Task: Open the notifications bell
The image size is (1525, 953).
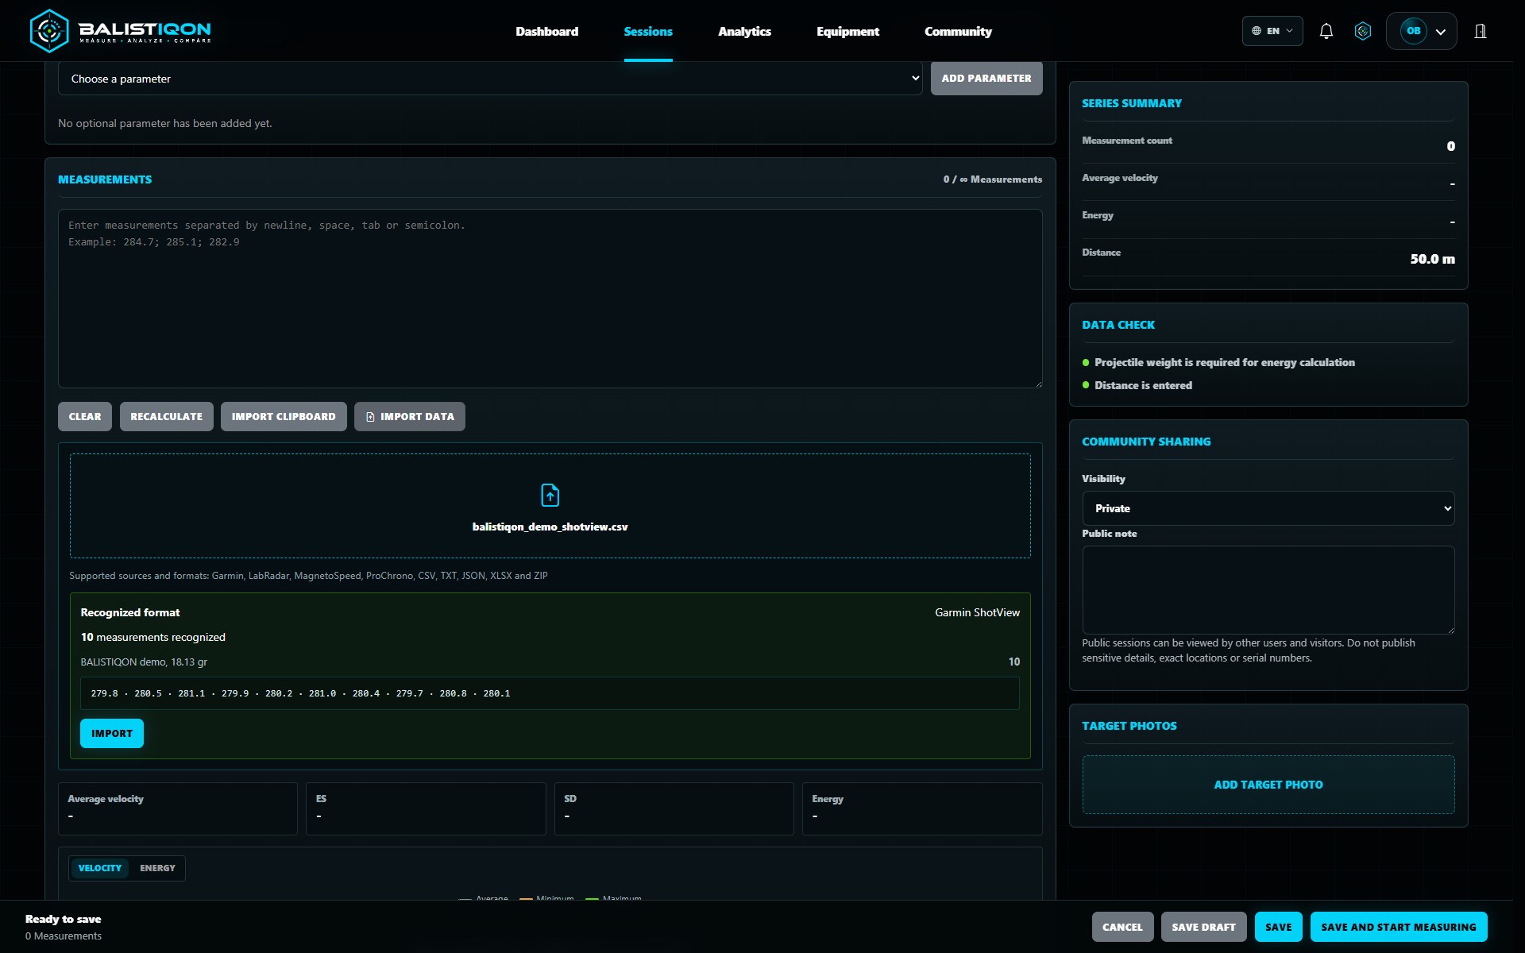Action: 1326,31
